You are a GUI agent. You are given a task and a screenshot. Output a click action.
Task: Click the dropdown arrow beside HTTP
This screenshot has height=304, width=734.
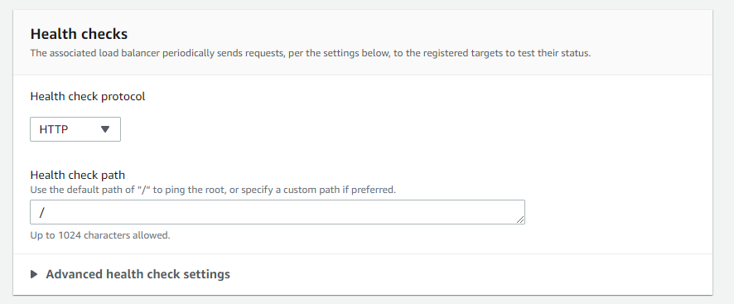tap(105, 129)
